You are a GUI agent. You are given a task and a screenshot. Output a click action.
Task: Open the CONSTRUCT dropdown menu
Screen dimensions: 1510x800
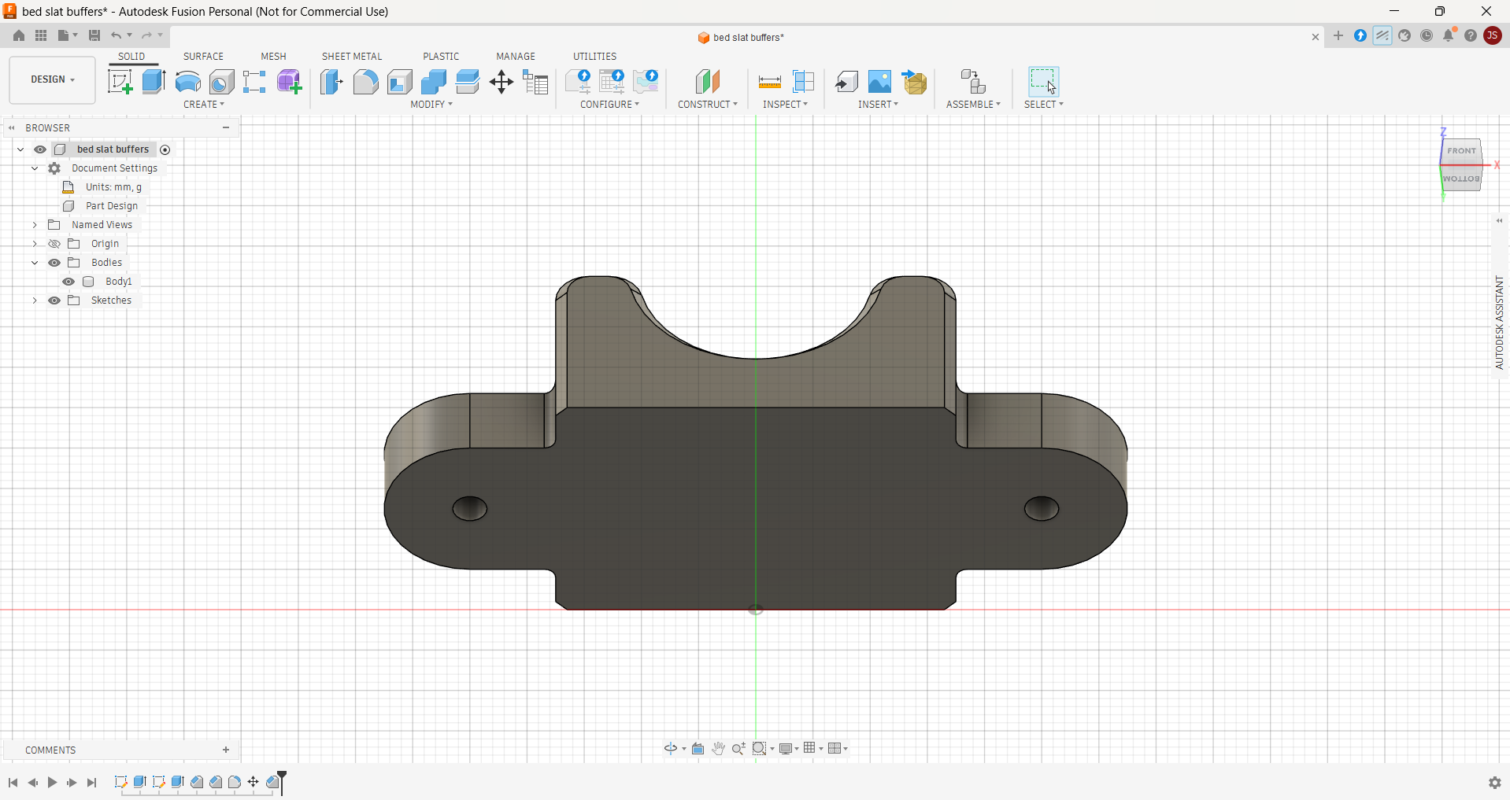(708, 105)
